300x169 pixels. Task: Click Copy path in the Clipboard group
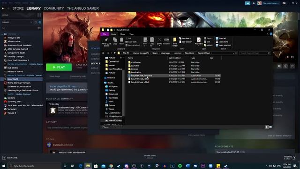pos(131,42)
